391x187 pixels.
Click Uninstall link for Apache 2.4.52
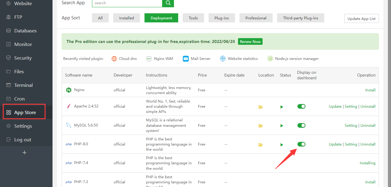pyautogui.click(x=368, y=106)
